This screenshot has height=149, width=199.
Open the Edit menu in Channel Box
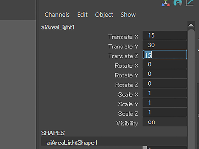pos(82,15)
